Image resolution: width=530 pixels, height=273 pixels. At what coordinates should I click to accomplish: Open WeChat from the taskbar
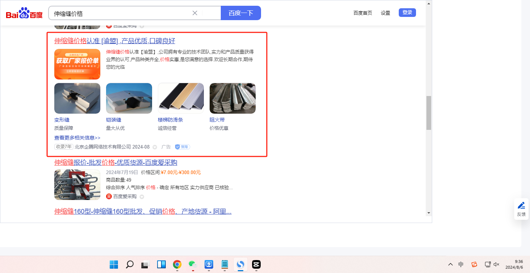coord(193,265)
